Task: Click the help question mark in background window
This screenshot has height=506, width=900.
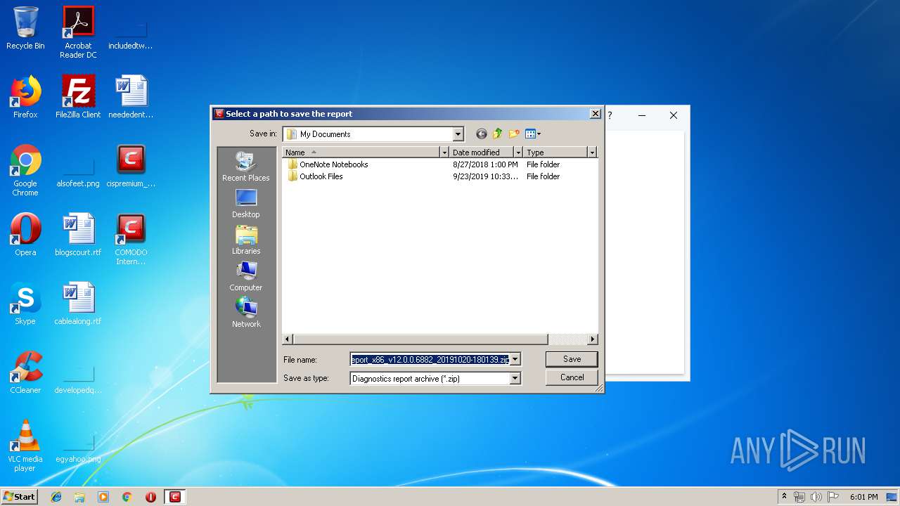Action: tap(610, 115)
